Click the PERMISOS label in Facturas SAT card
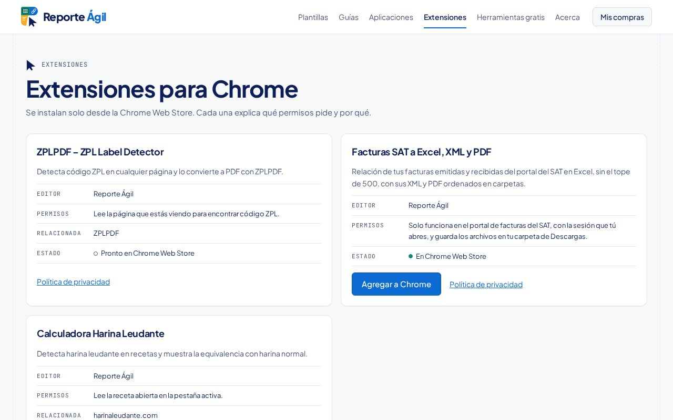The image size is (673, 420). [x=368, y=225]
